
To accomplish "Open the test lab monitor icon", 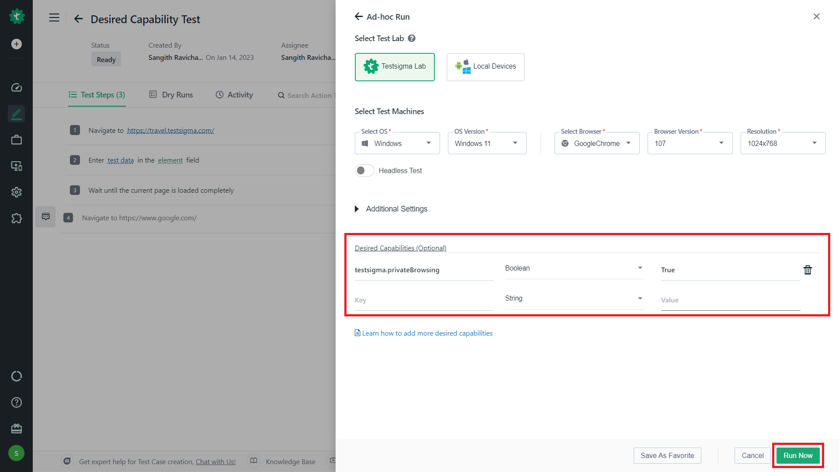I will pos(17,166).
